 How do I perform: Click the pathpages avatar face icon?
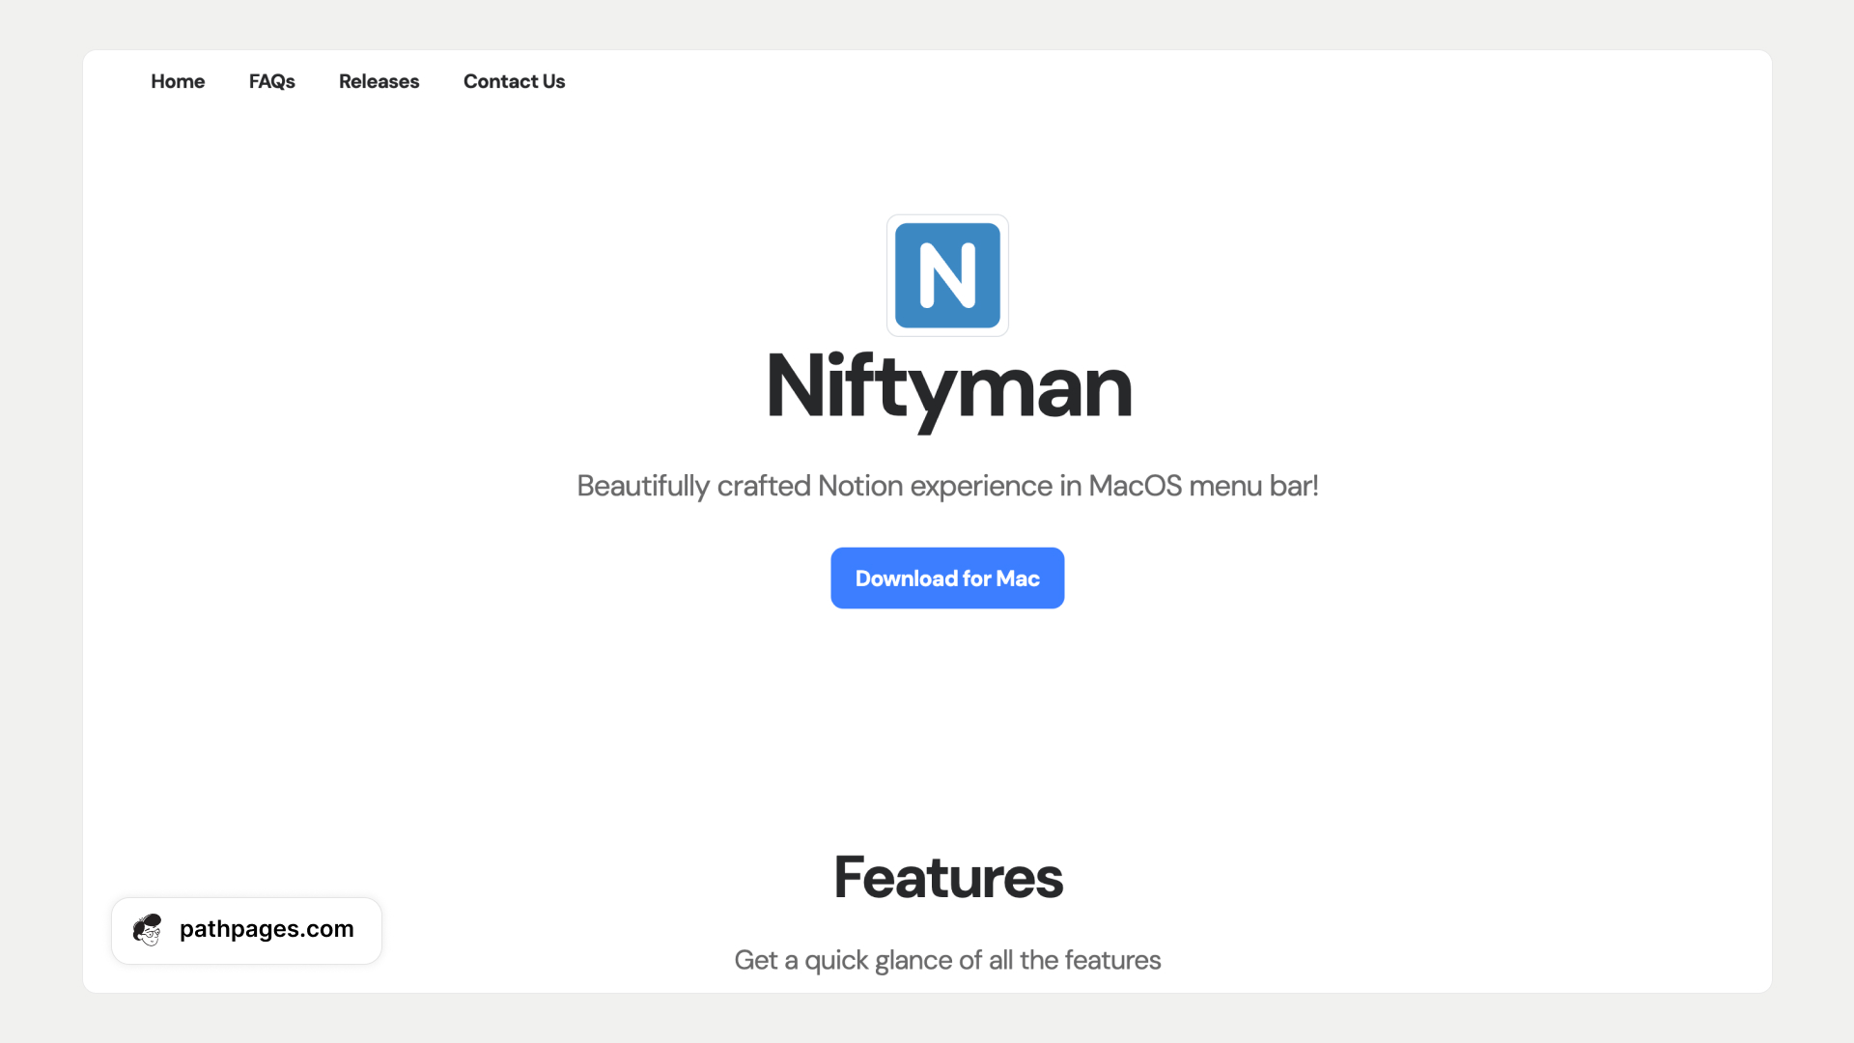click(x=148, y=930)
